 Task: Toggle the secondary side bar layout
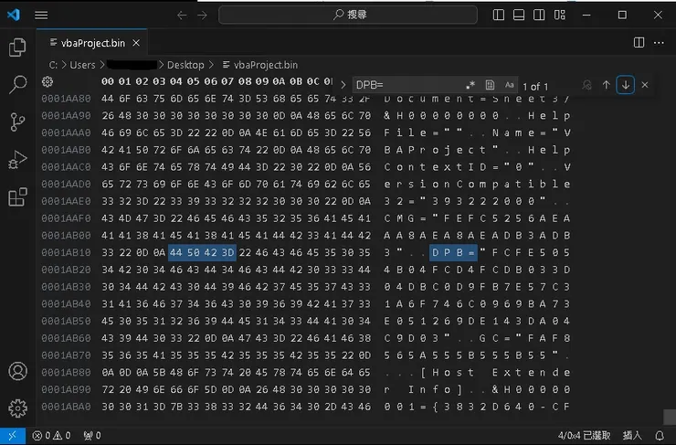pyautogui.click(x=539, y=15)
